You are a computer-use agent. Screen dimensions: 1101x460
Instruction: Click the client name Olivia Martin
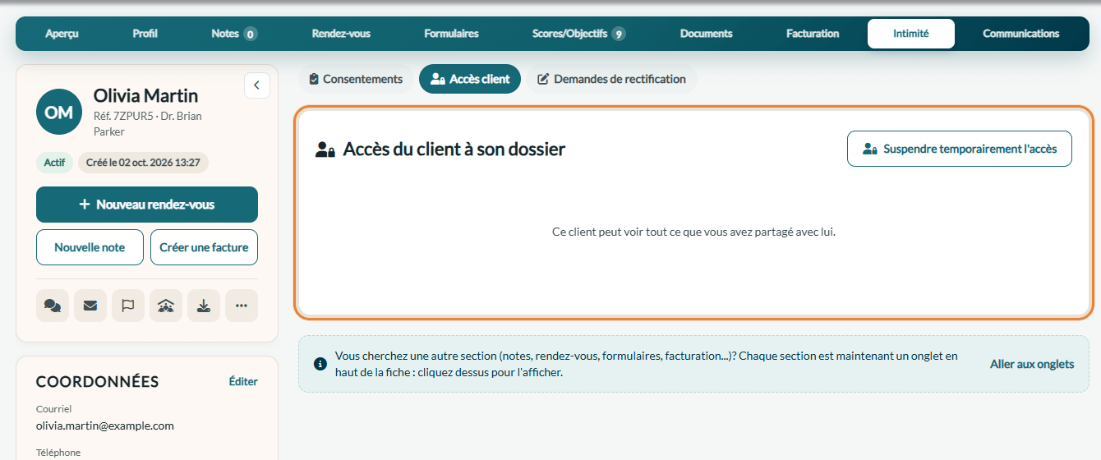pyautogui.click(x=145, y=96)
